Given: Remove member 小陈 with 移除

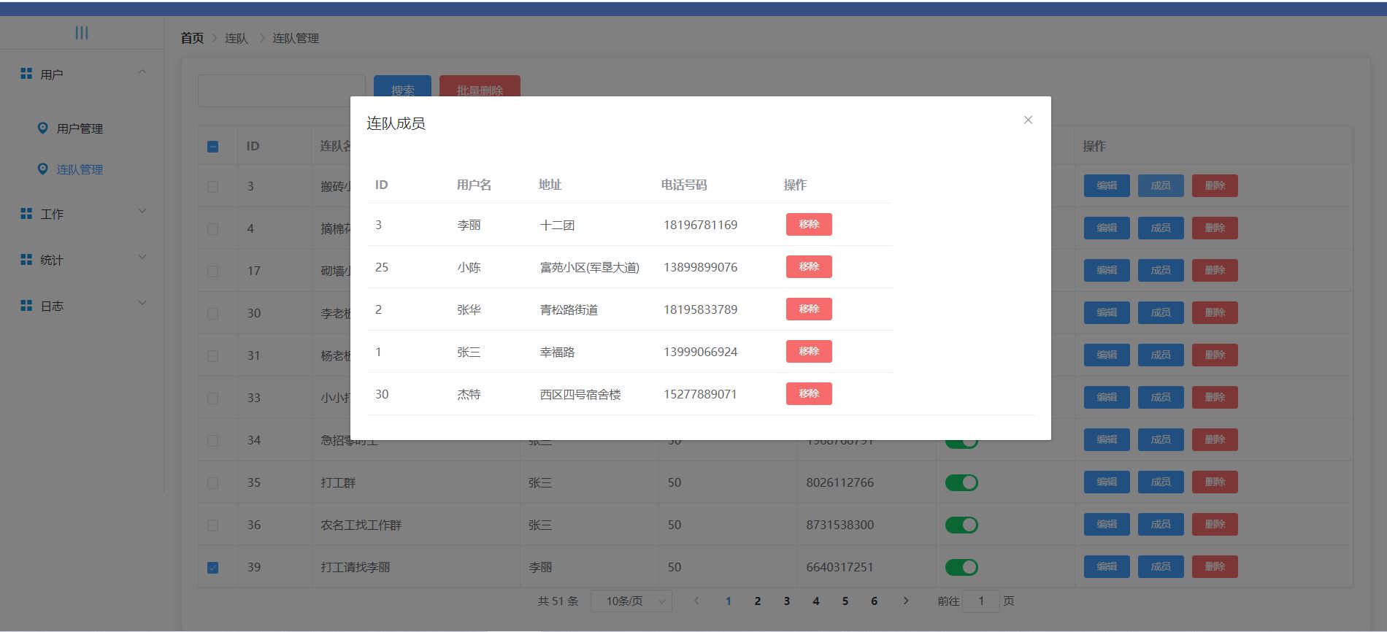Looking at the screenshot, I should click(x=809, y=266).
